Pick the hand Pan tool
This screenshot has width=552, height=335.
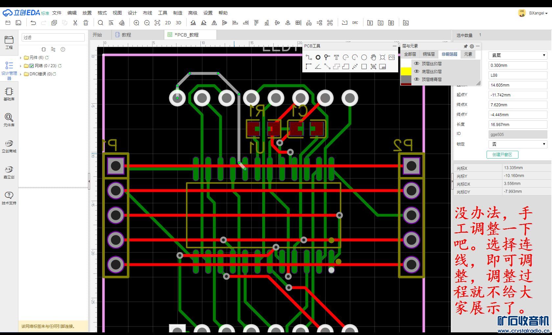click(373, 57)
